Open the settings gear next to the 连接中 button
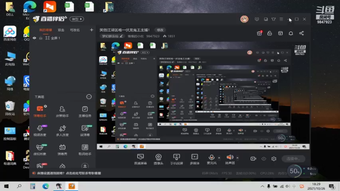The image size is (340, 191). point(274,159)
